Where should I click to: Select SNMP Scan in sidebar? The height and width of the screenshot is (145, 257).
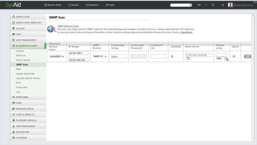pyautogui.click(x=22, y=64)
